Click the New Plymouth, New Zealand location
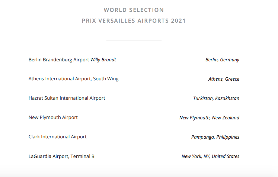The height and width of the screenshot is (177, 278). (209, 118)
